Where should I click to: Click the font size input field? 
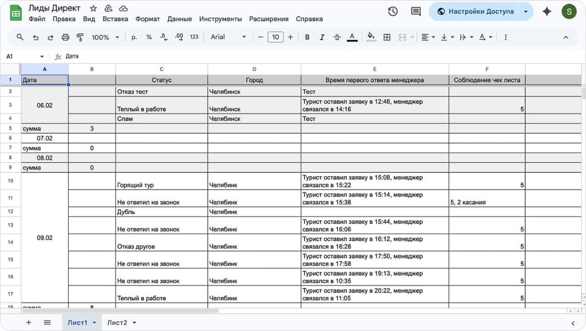click(275, 37)
